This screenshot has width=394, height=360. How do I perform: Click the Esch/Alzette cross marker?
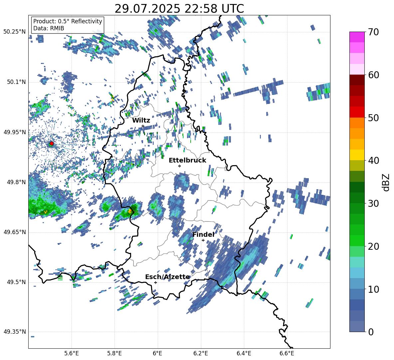click(x=155, y=282)
